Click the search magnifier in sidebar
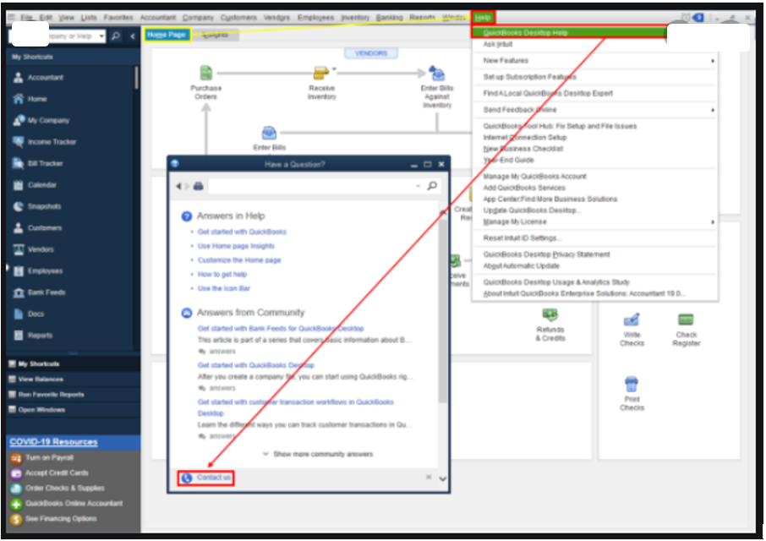Viewport: 766px width, 541px height. pyautogui.click(x=116, y=36)
